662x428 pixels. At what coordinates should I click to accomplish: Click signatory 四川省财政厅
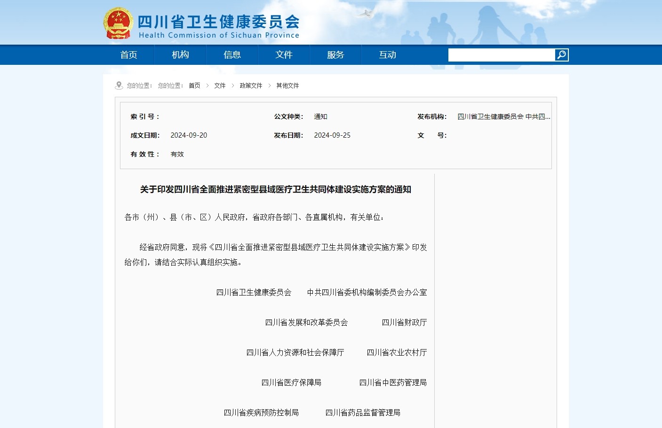(404, 322)
